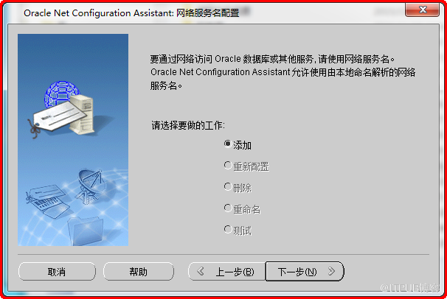Click the blue wireframe globe icon

tap(60, 94)
